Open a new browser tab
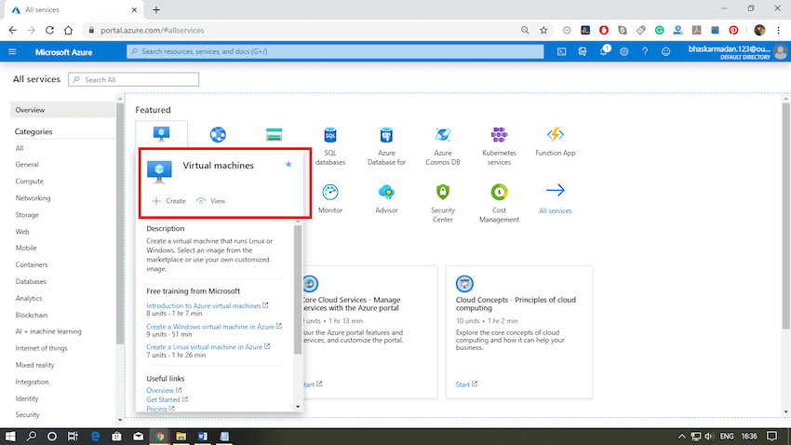This screenshot has height=445, width=791. (156, 9)
